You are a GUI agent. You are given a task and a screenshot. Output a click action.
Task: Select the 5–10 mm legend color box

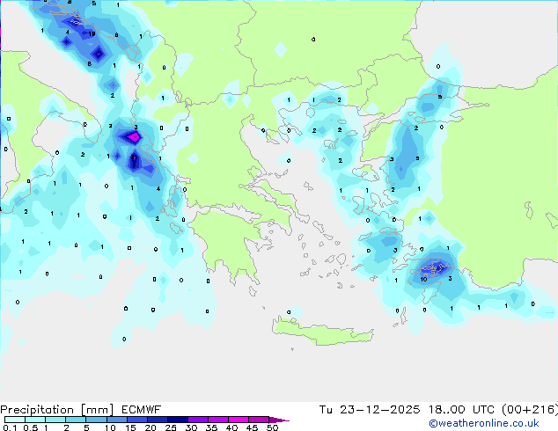point(96,420)
